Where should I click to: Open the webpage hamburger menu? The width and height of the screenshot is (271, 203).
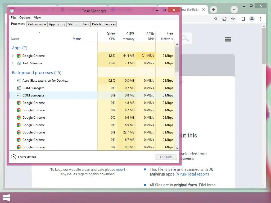(228, 39)
